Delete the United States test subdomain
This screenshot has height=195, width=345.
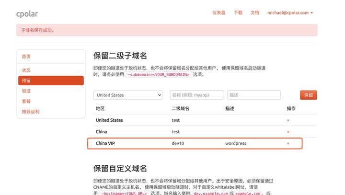pyautogui.click(x=288, y=120)
